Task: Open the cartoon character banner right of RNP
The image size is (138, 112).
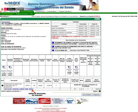Action: point(82,101)
